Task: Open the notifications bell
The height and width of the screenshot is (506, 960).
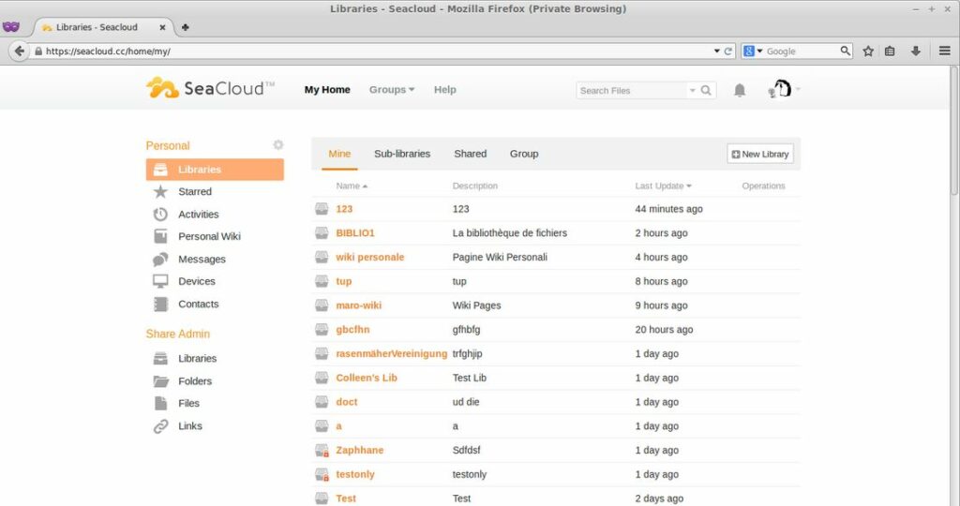Action: pyautogui.click(x=740, y=91)
